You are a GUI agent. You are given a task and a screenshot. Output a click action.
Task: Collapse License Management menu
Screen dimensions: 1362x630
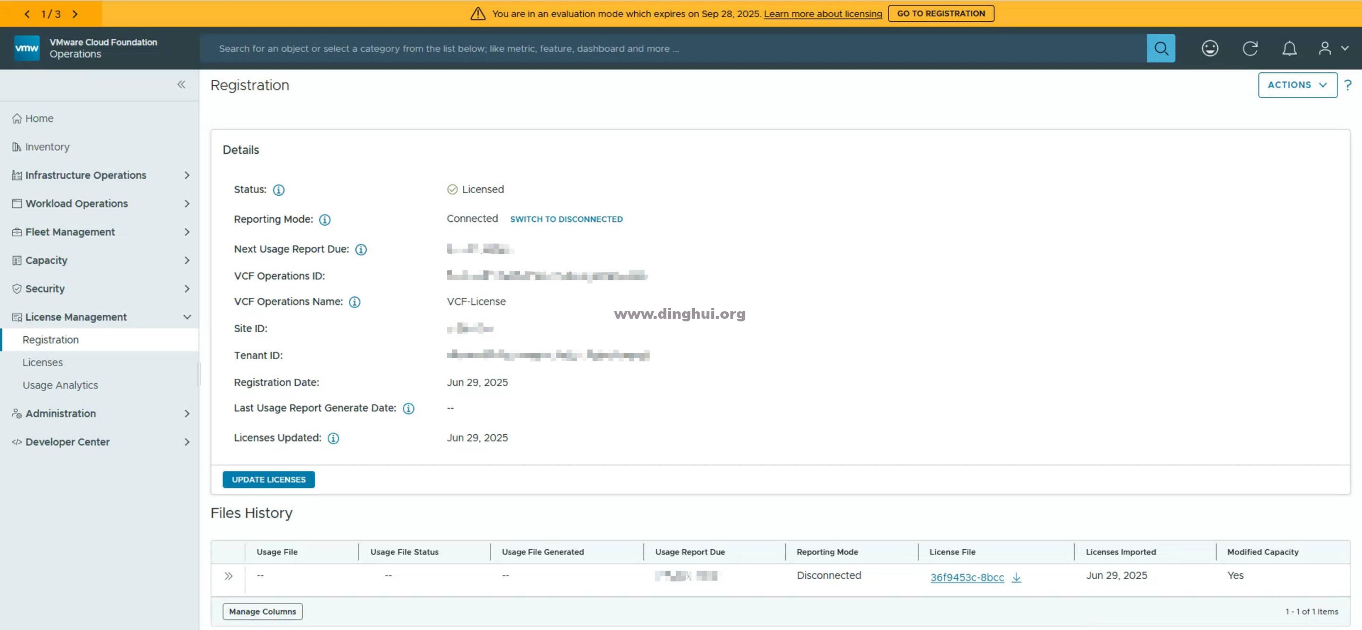pos(99,317)
